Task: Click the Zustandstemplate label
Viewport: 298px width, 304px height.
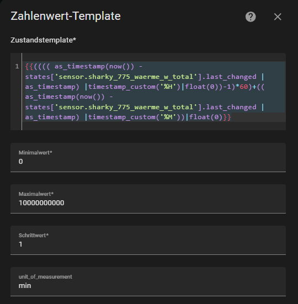Action: pyautogui.click(x=43, y=40)
